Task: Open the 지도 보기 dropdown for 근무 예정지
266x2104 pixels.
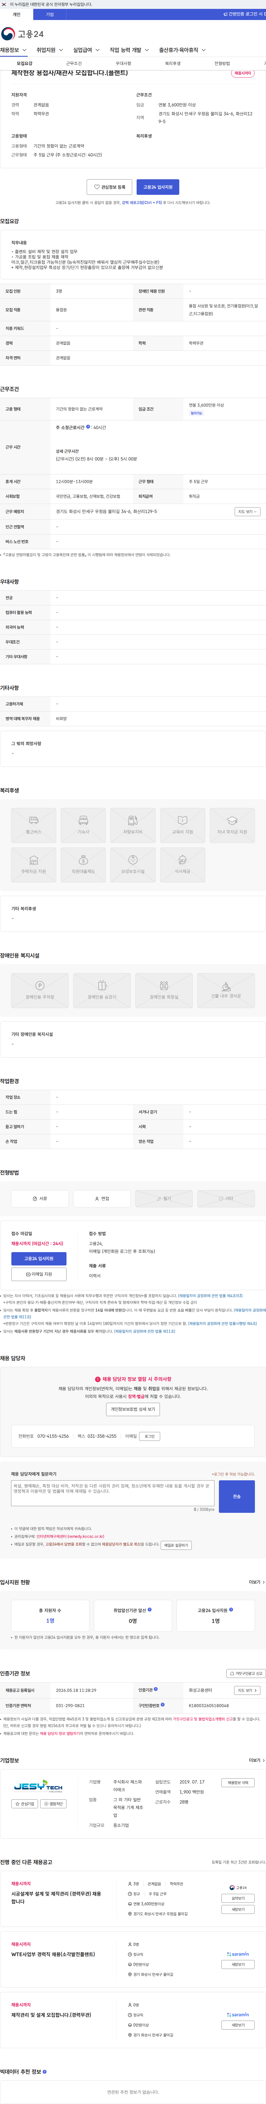Action: (247, 511)
